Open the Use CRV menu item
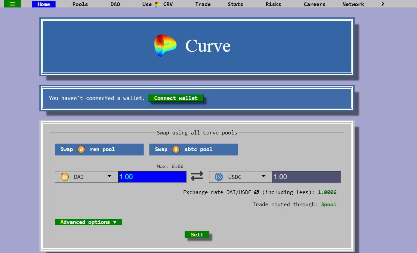This screenshot has height=253, width=417. (158, 4)
